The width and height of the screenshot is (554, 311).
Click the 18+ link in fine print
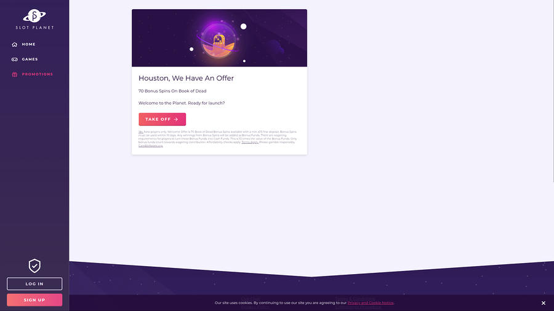[140, 132]
